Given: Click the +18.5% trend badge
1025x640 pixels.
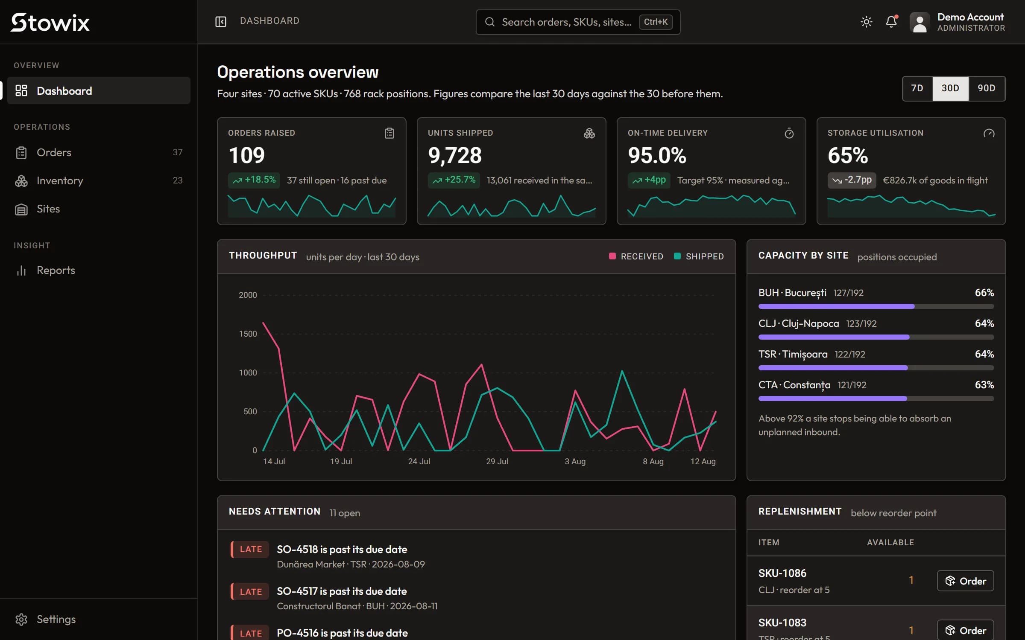Looking at the screenshot, I should pos(254,180).
